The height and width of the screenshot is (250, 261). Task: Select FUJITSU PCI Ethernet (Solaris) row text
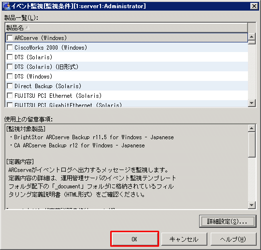pos(58,96)
